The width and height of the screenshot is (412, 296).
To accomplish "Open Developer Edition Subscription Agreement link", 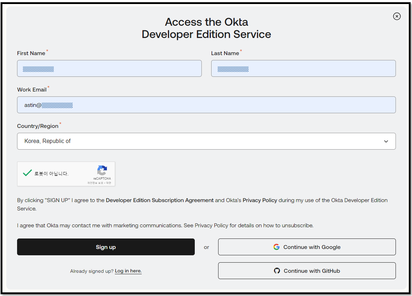I will (159, 200).
